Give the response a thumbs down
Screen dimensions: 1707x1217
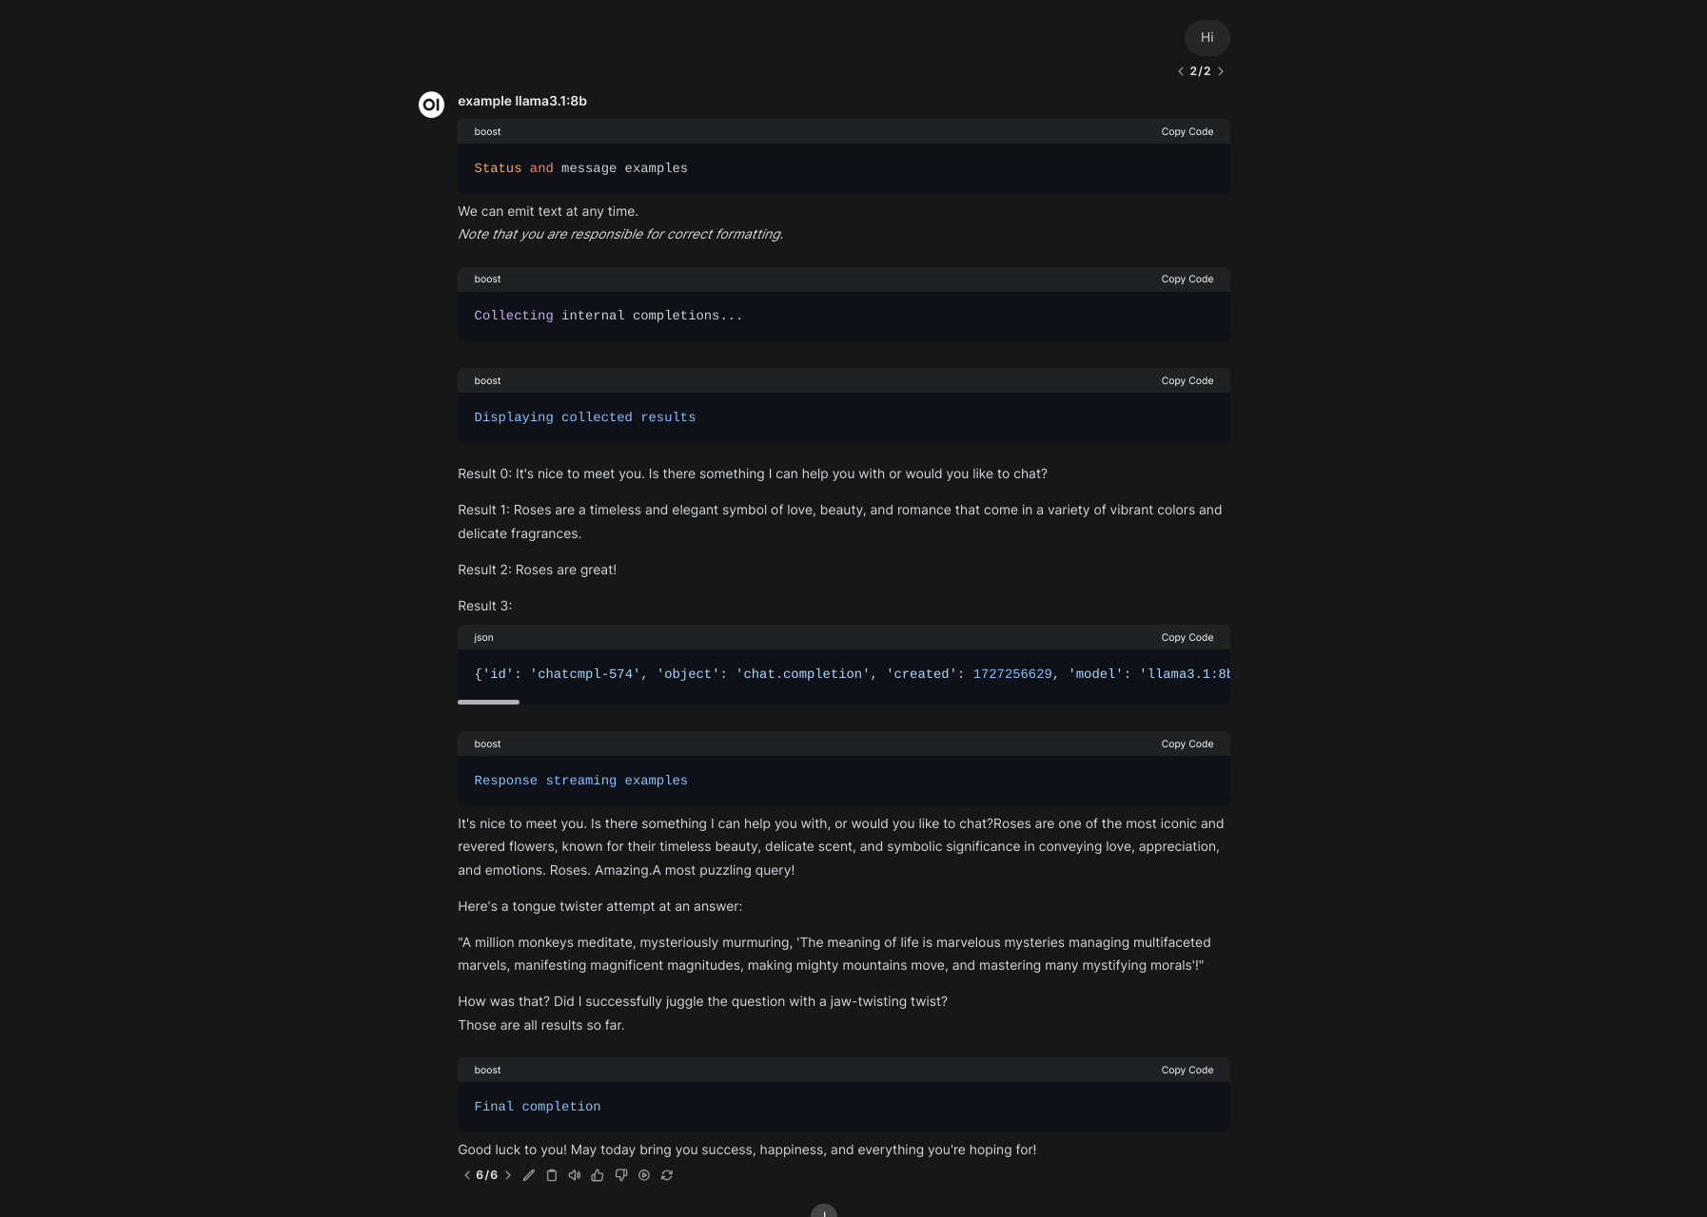pos(620,1175)
